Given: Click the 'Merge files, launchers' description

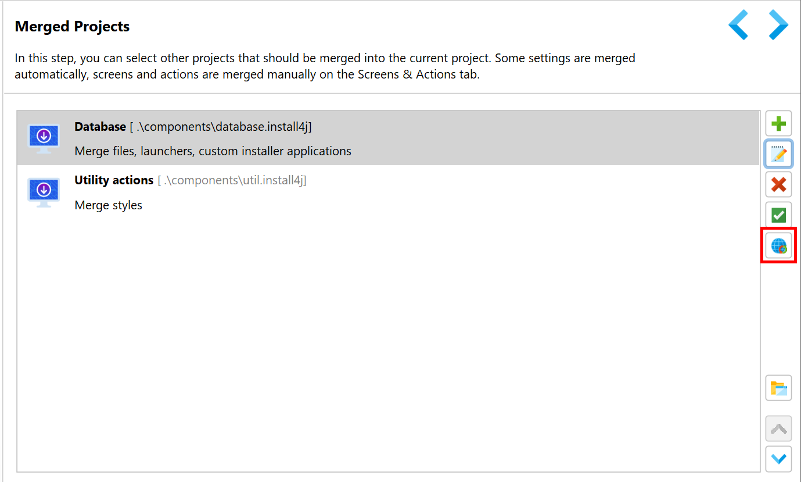Looking at the screenshot, I should pos(213,151).
